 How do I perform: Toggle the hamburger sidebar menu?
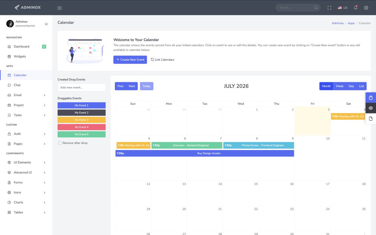click(60, 8)
